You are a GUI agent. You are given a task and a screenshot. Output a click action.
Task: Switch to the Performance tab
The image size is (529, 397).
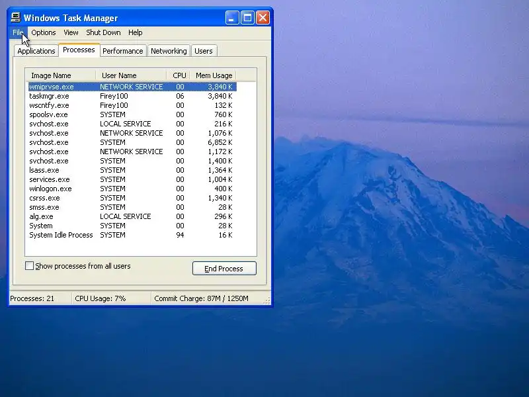(x=123, y=51)
